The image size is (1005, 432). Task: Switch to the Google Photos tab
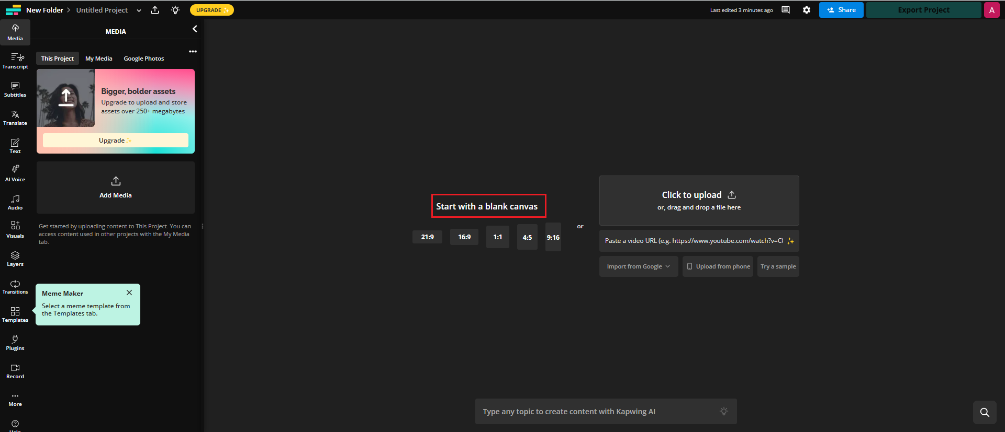click(x=144, y=59)
